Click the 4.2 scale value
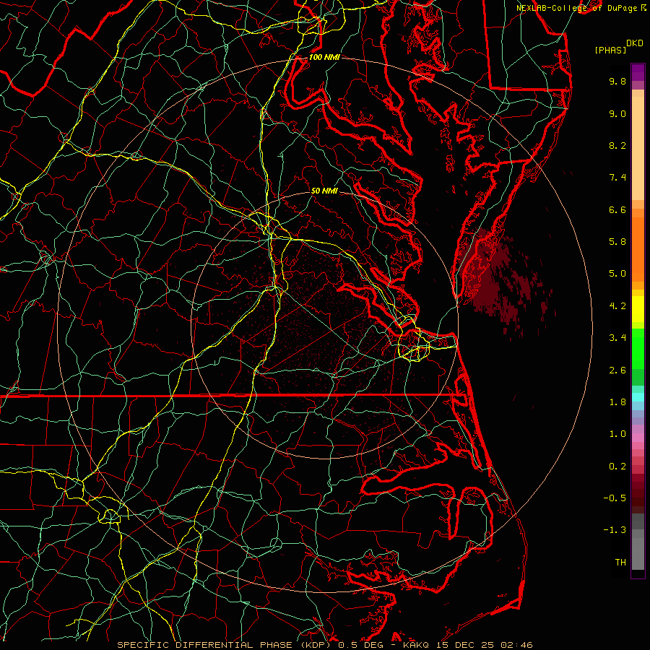The image size is (650, 650). tap(617, 306)
